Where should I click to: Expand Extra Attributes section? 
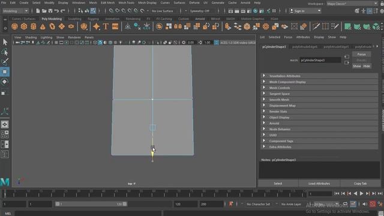[x=320, y=147]
